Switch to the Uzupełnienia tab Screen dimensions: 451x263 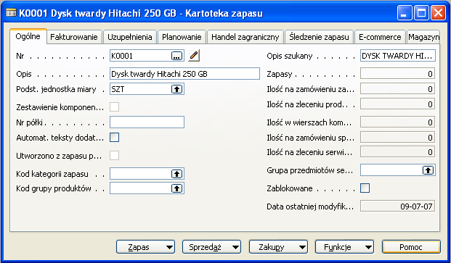[x=130, y=37]
